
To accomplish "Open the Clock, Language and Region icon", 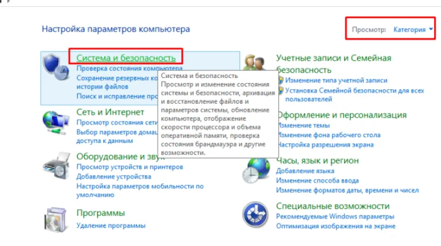I will tap(256, 170).
